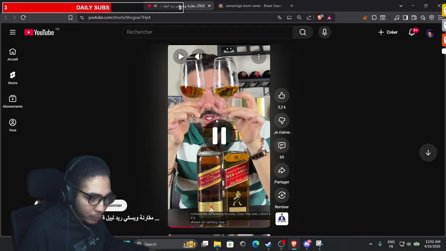Open Brave Wallet
The width and height of the screenshot is (446, 251).
[x=414, y=17]
